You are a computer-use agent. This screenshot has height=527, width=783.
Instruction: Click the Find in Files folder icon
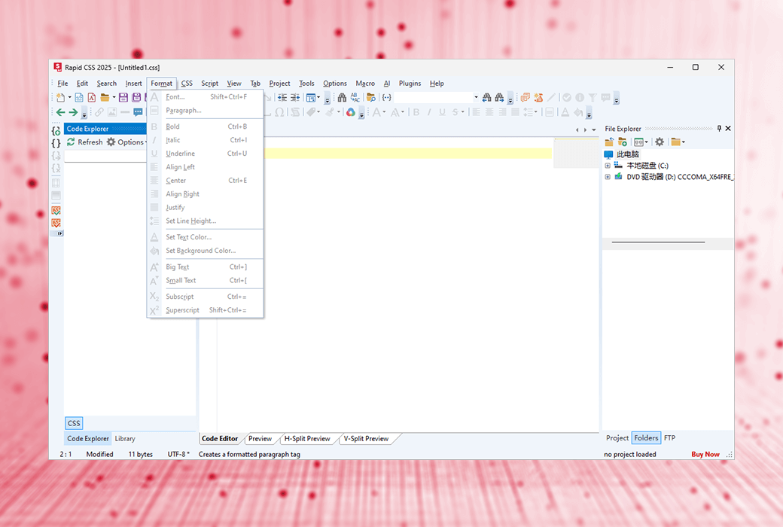tap(371, 97)
